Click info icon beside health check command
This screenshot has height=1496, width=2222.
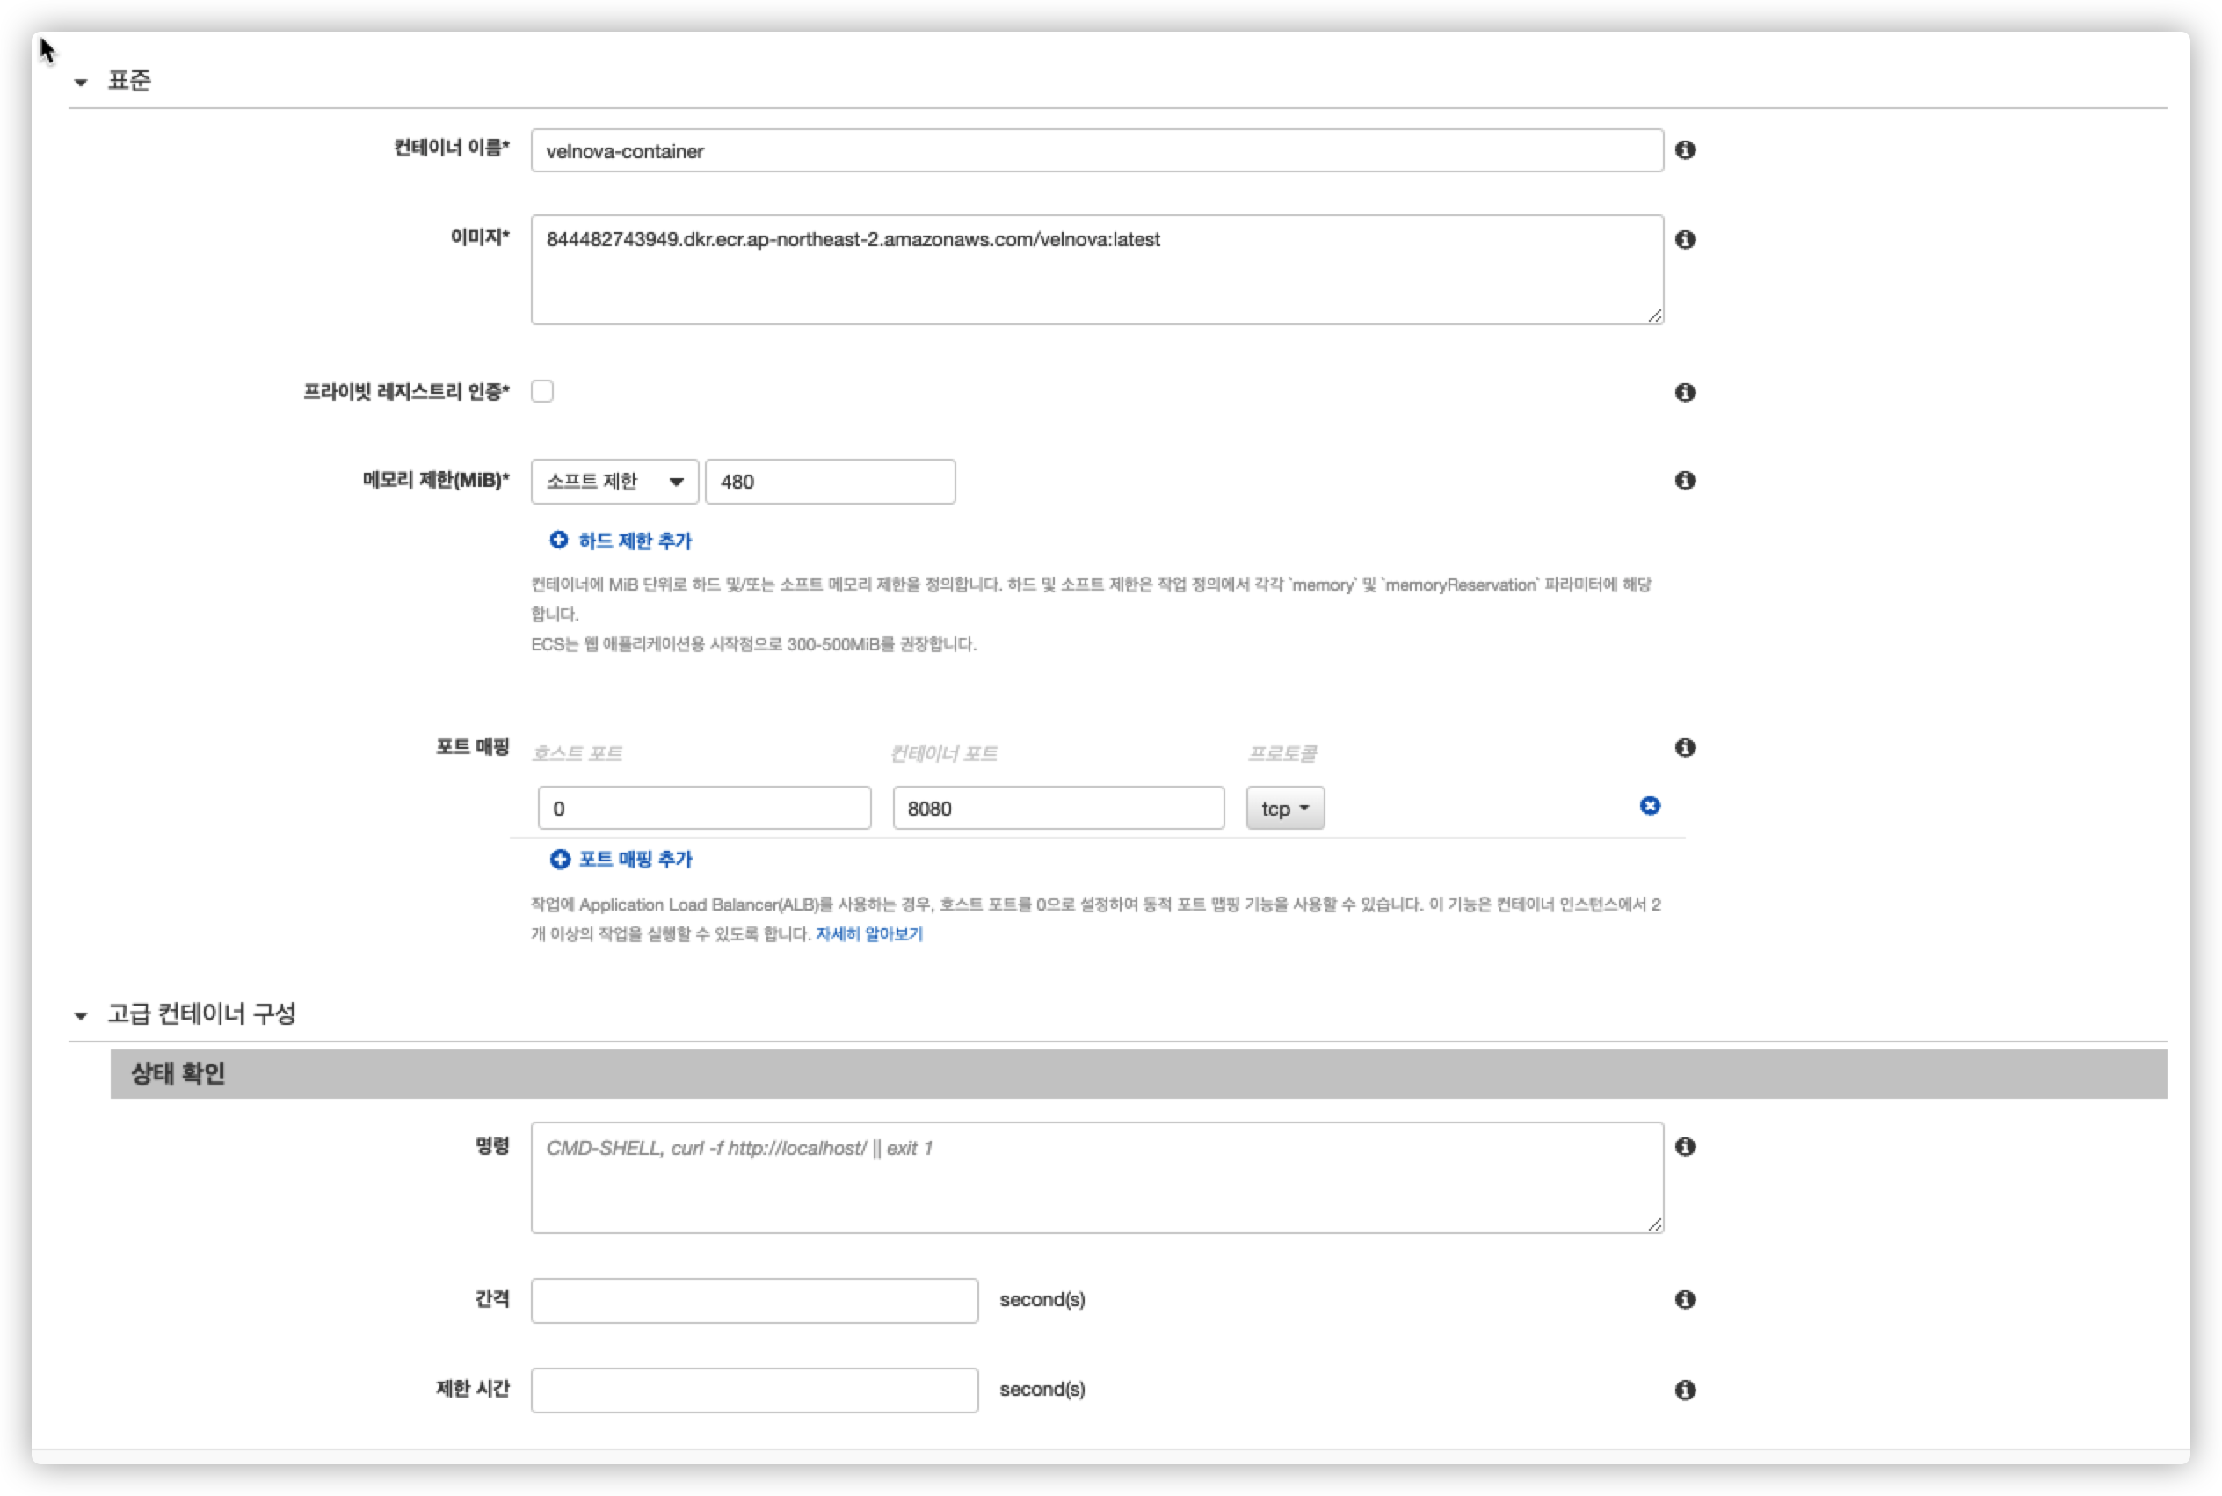pos(1685,1146)
